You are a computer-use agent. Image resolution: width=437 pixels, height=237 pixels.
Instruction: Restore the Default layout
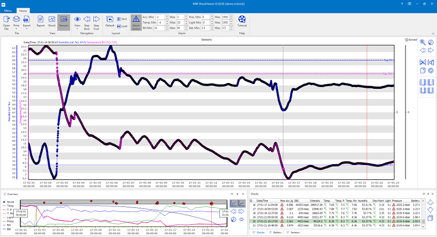(x=110, y=22)
